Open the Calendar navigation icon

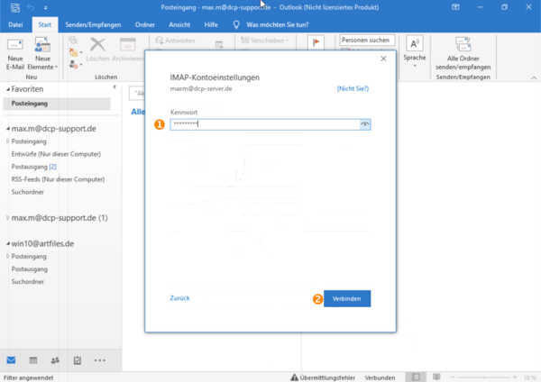[x=33, y=360]
